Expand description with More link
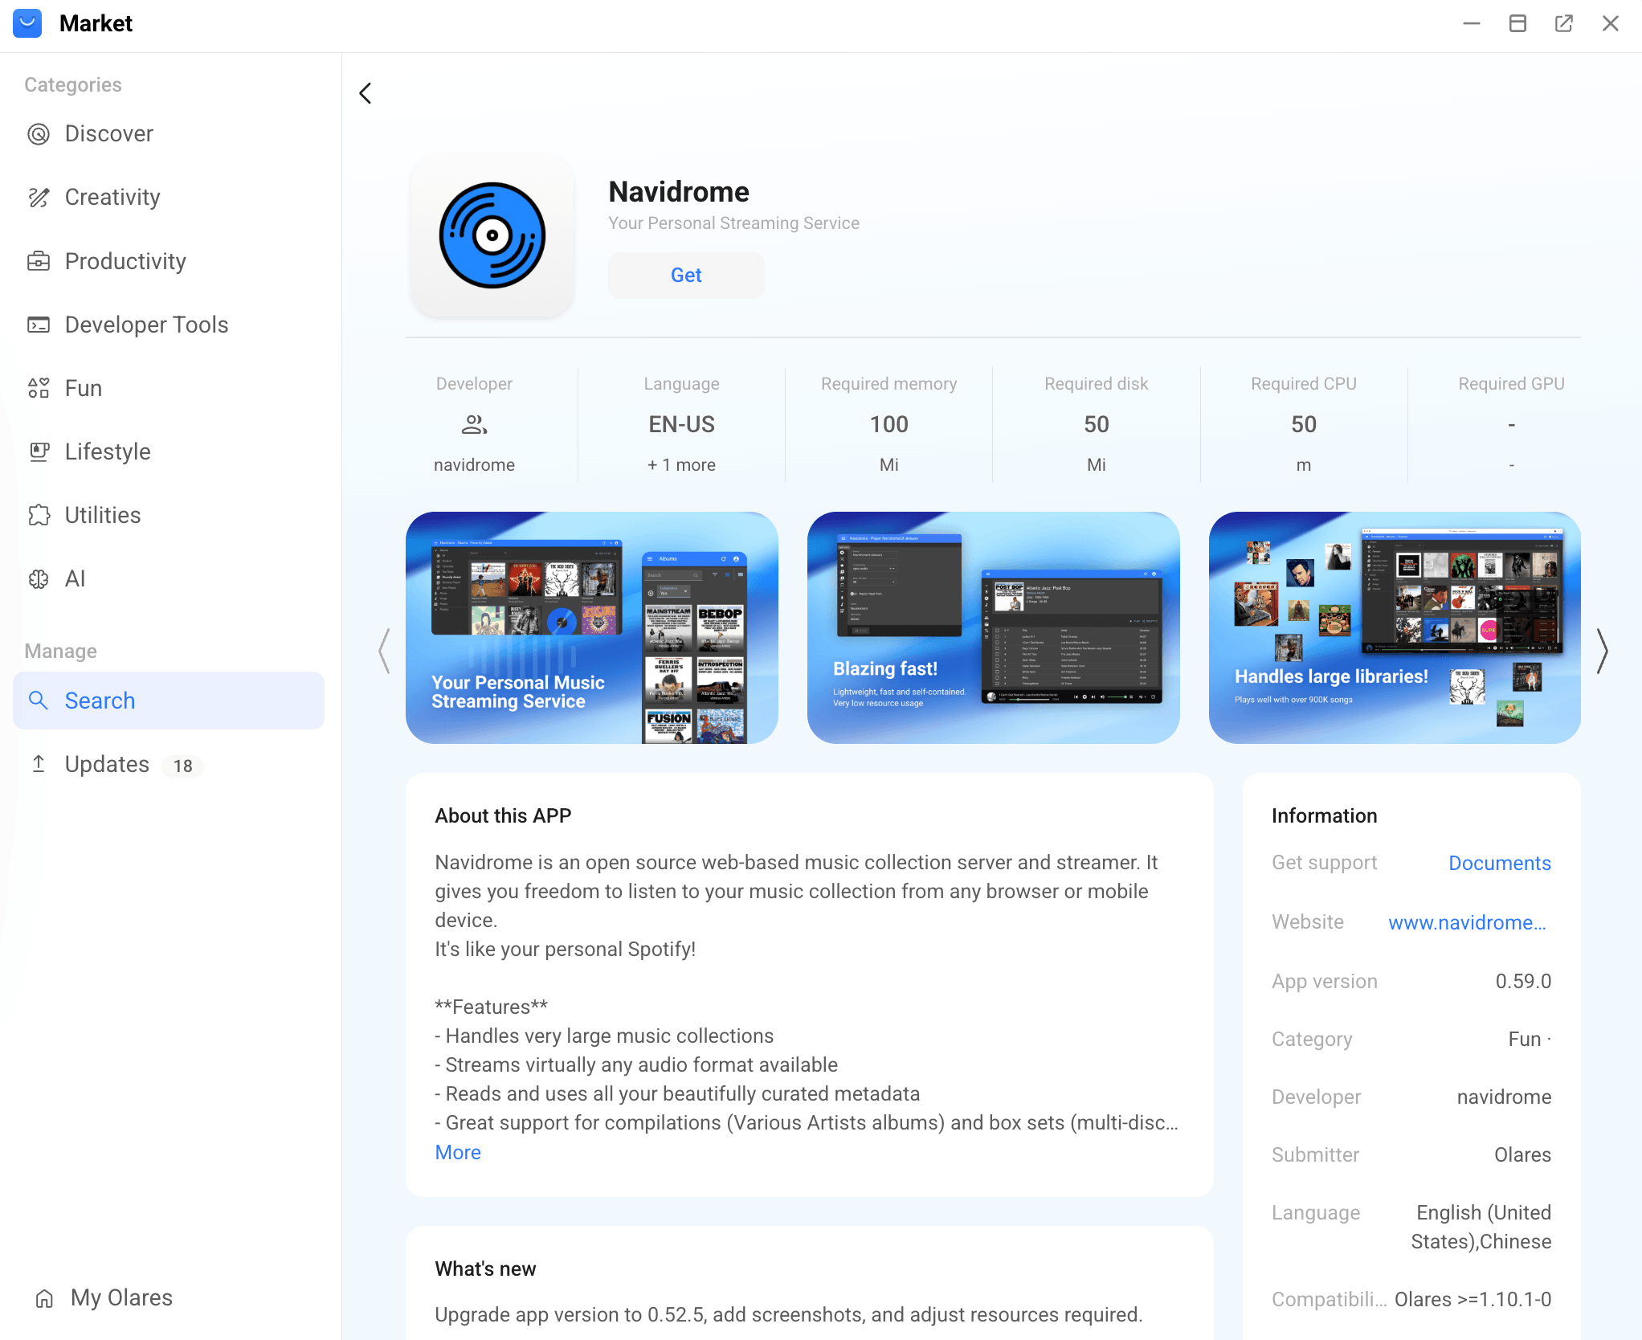This screenshot has height=1340, width=1642. tap(458, 1152)
